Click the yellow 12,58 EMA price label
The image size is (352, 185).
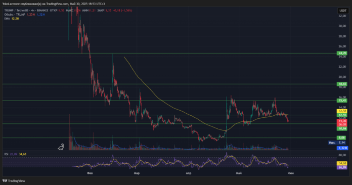coord(342,111)
